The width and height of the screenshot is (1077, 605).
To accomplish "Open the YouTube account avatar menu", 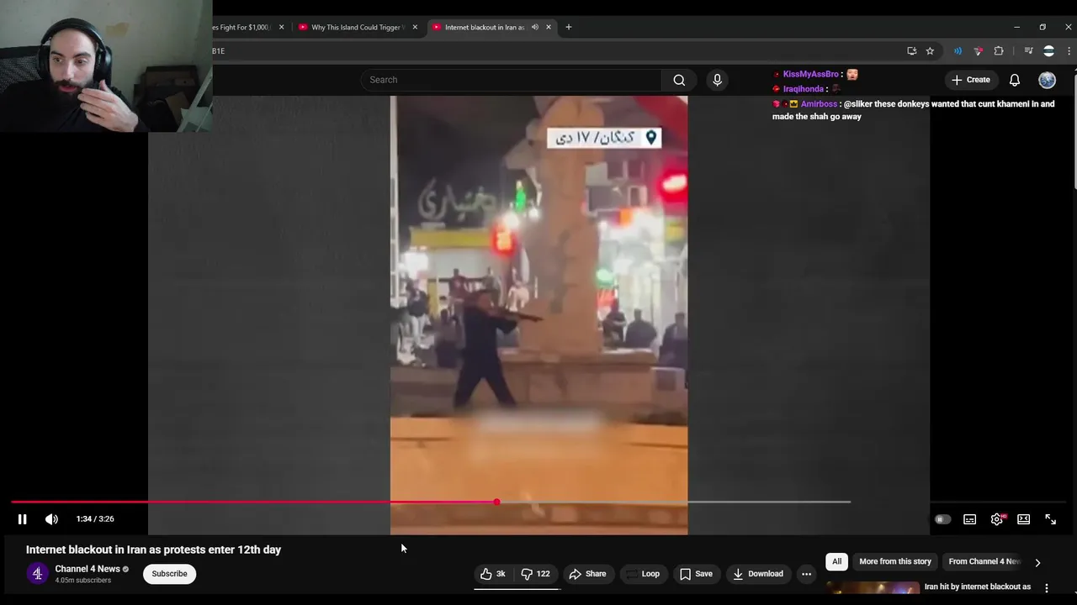I will pos(1047,80).
